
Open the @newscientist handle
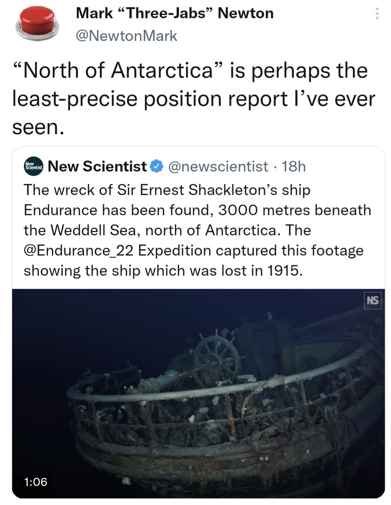point(218,167)
